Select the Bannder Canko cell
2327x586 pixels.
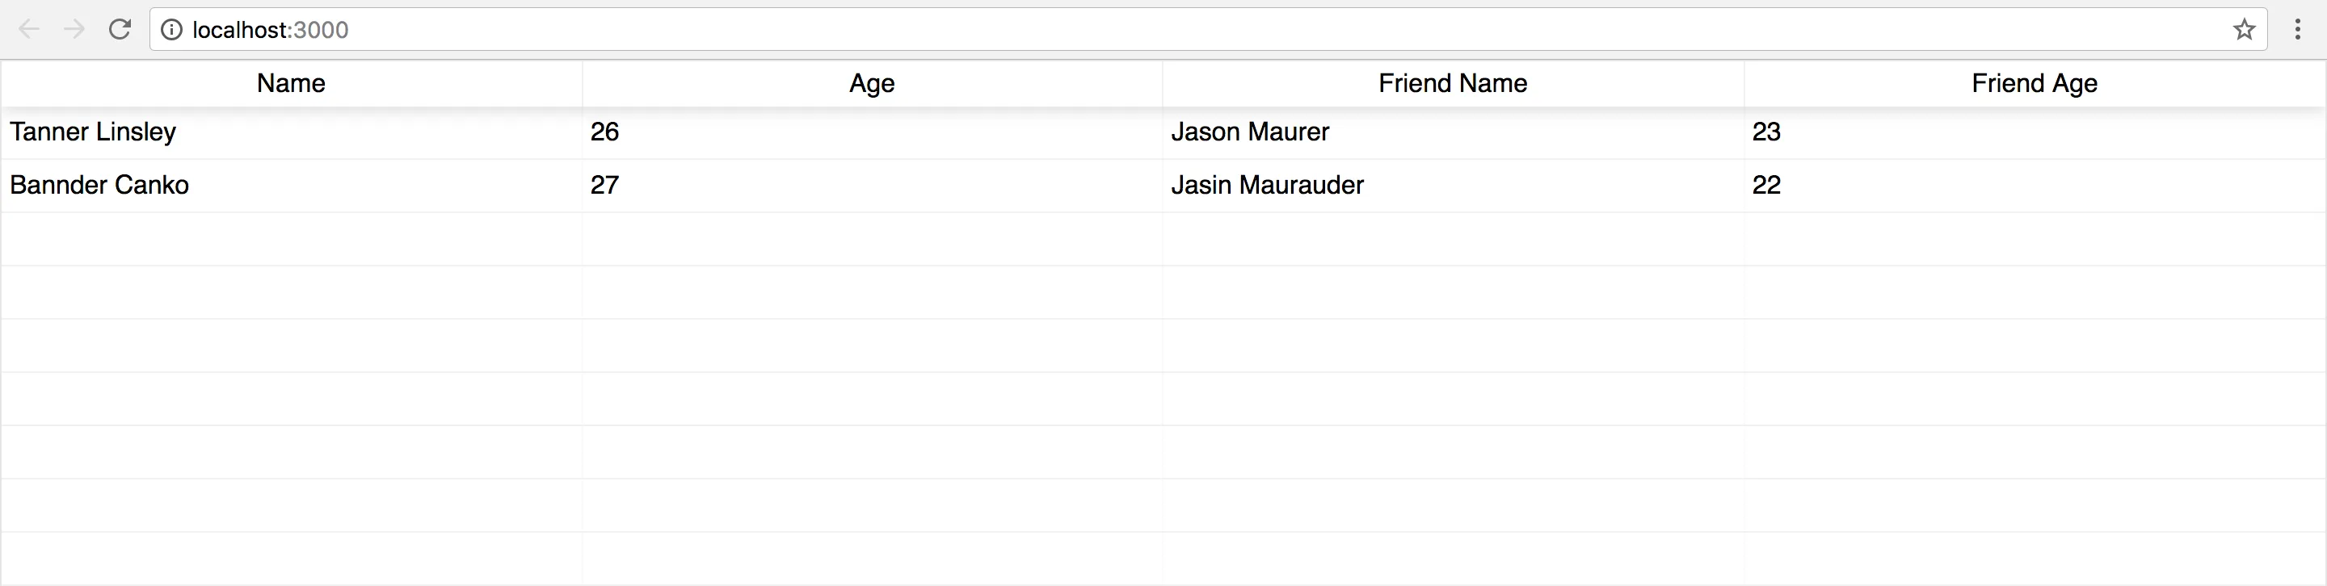click(x=99, y=185)
